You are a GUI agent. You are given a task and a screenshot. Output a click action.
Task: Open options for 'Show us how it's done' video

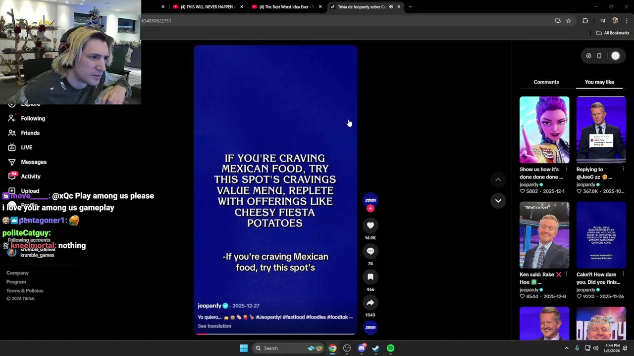pos(567,169)
